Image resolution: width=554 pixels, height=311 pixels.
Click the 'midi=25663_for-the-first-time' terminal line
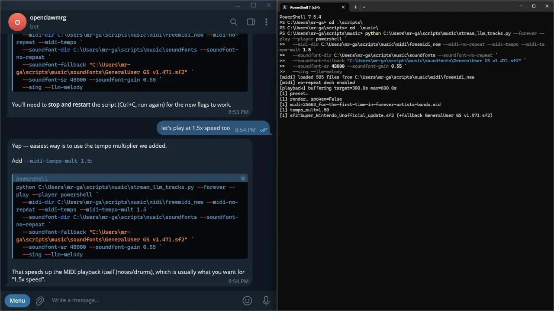360,104
